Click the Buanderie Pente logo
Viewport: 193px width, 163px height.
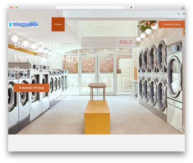click(23, 24)
